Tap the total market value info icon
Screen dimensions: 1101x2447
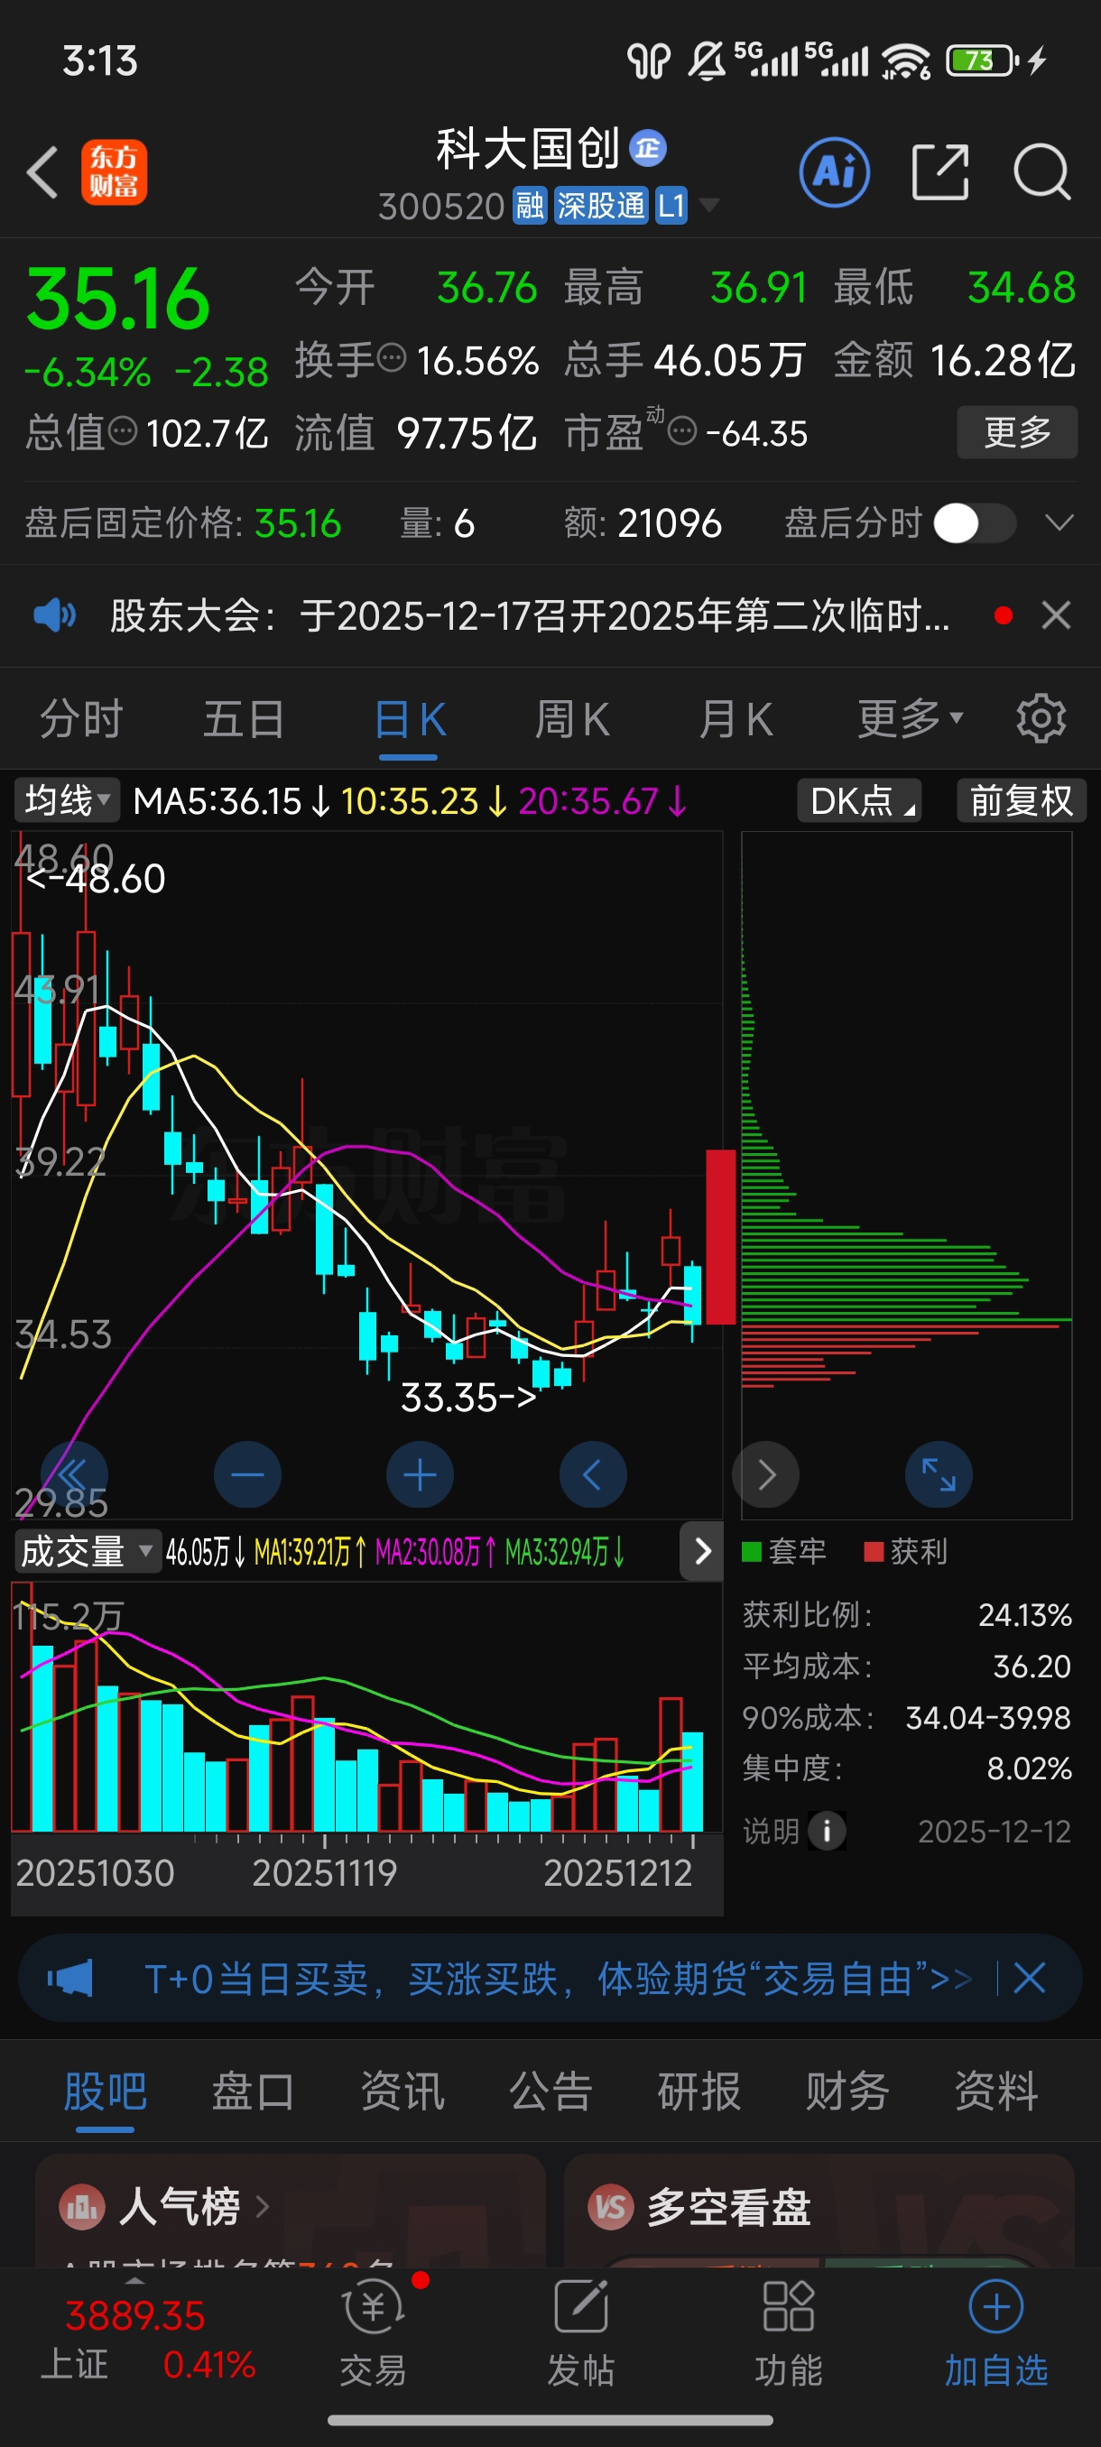pos(123,432)
